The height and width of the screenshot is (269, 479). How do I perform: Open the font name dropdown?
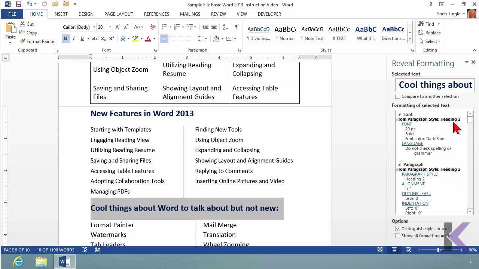pyautogui.click(x=94, y=27)
